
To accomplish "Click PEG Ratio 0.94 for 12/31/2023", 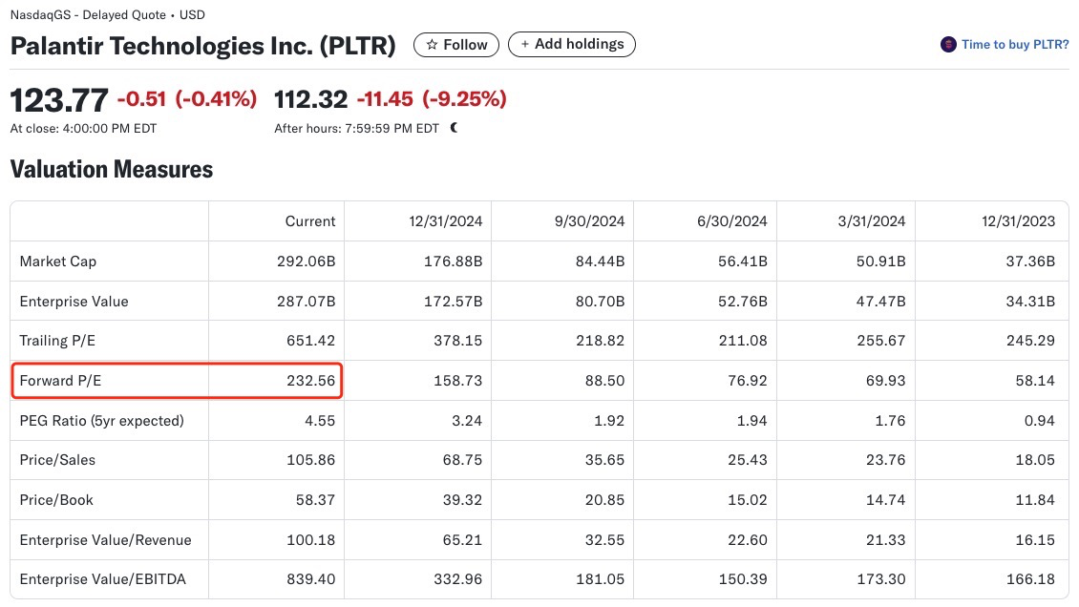I will (x=1040, y=421).
